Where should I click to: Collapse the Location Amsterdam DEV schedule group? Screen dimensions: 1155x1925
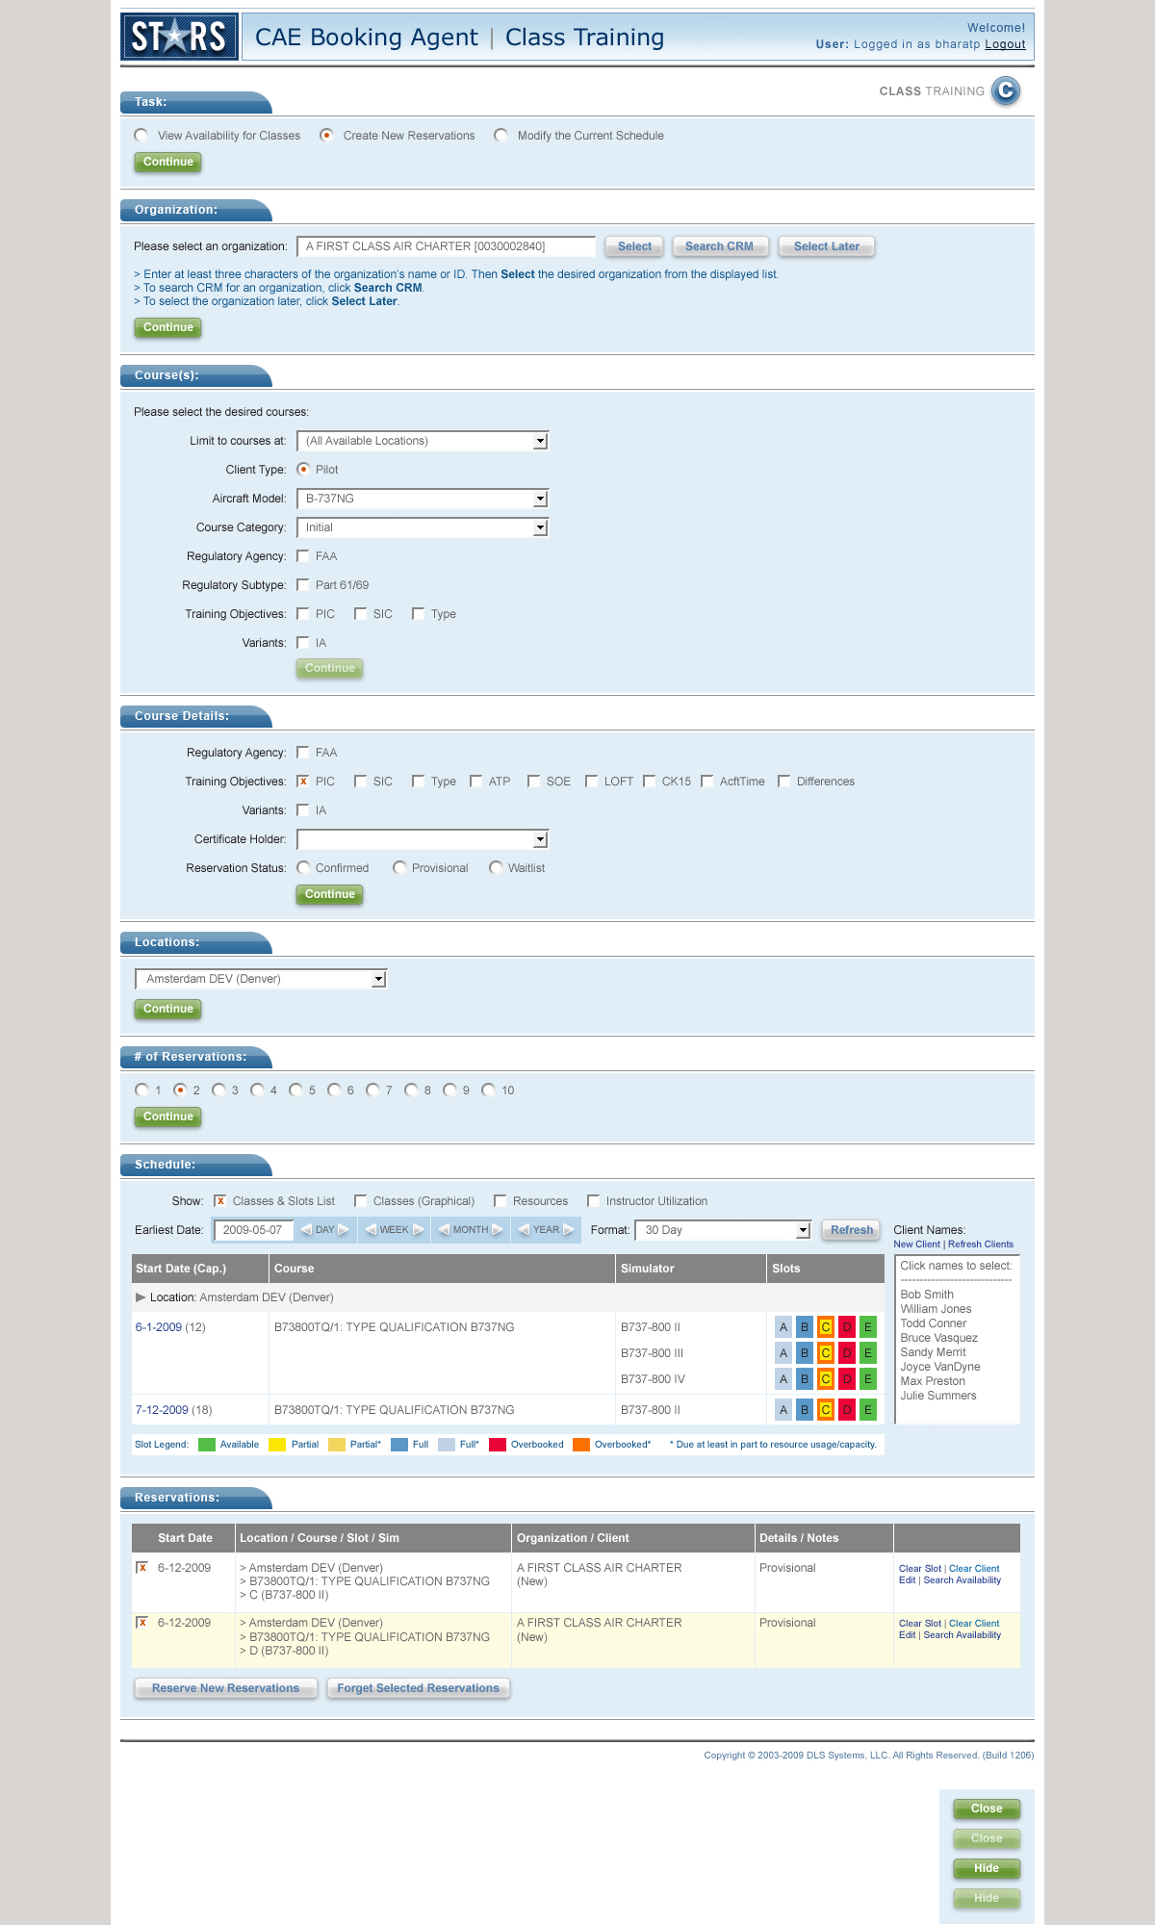[x=141, y=1297]
